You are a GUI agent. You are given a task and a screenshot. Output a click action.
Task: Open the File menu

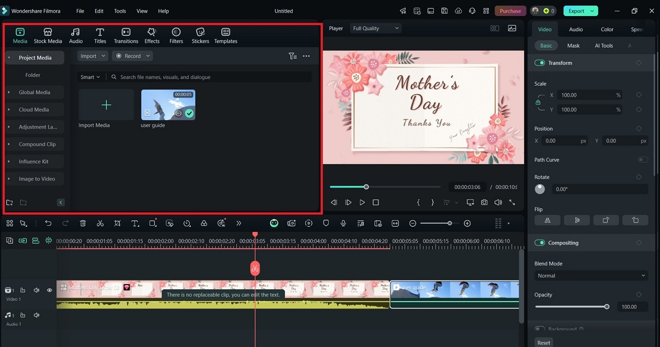tap(80, 11)
